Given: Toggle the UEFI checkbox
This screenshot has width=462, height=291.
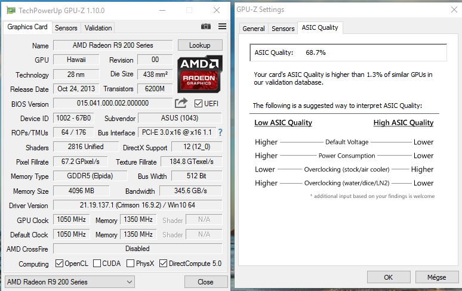Looking at the screenshot, I should (198, 104).
